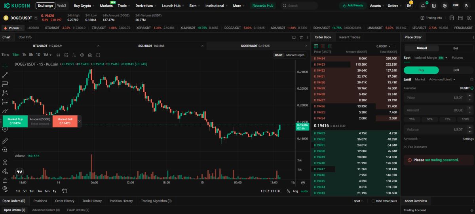The width and height of the screenshot is (475, 214).
Task: Open the Derivatives menu
Action: tap(146, 6)
